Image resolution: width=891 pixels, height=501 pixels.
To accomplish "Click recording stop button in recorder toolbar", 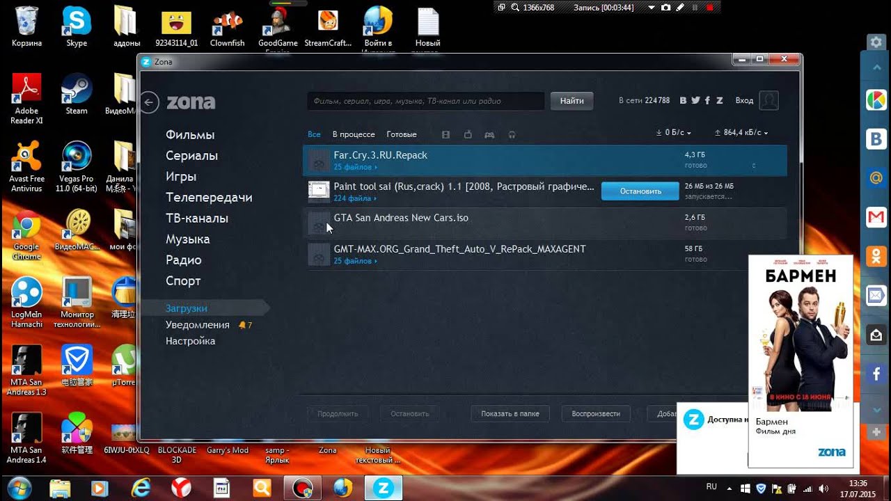I will [709, 7].
